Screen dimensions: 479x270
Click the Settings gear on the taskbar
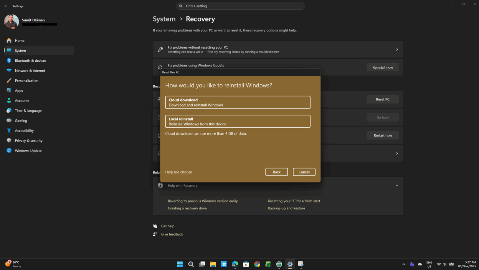pos(290,264)
